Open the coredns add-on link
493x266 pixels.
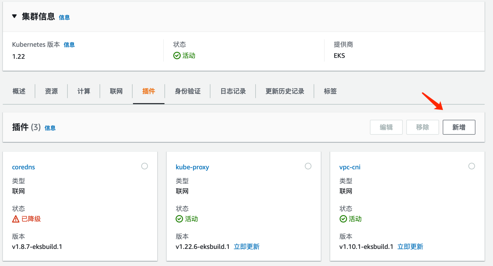click(x=23, y=167)
